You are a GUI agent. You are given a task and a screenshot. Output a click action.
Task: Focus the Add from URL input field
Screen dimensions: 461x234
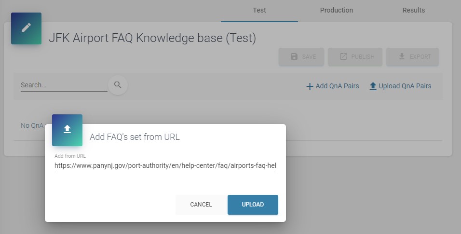(165, 165)
